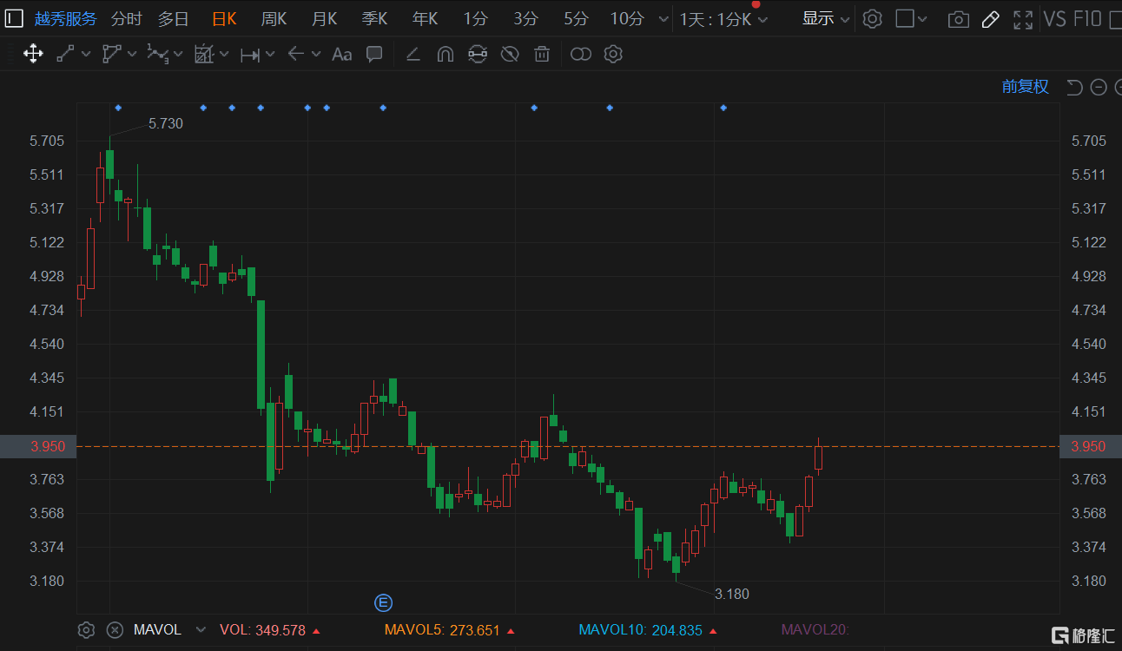Toggle the pencil drawing toolbar
The height and width of the screenshot is (651, 1122).
click(990, 19)
